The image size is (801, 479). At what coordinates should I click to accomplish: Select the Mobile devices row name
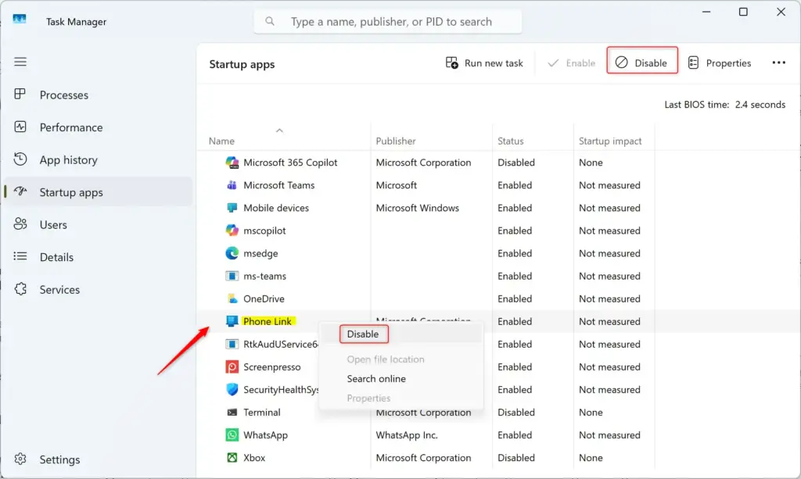click(x=276, y=208)
